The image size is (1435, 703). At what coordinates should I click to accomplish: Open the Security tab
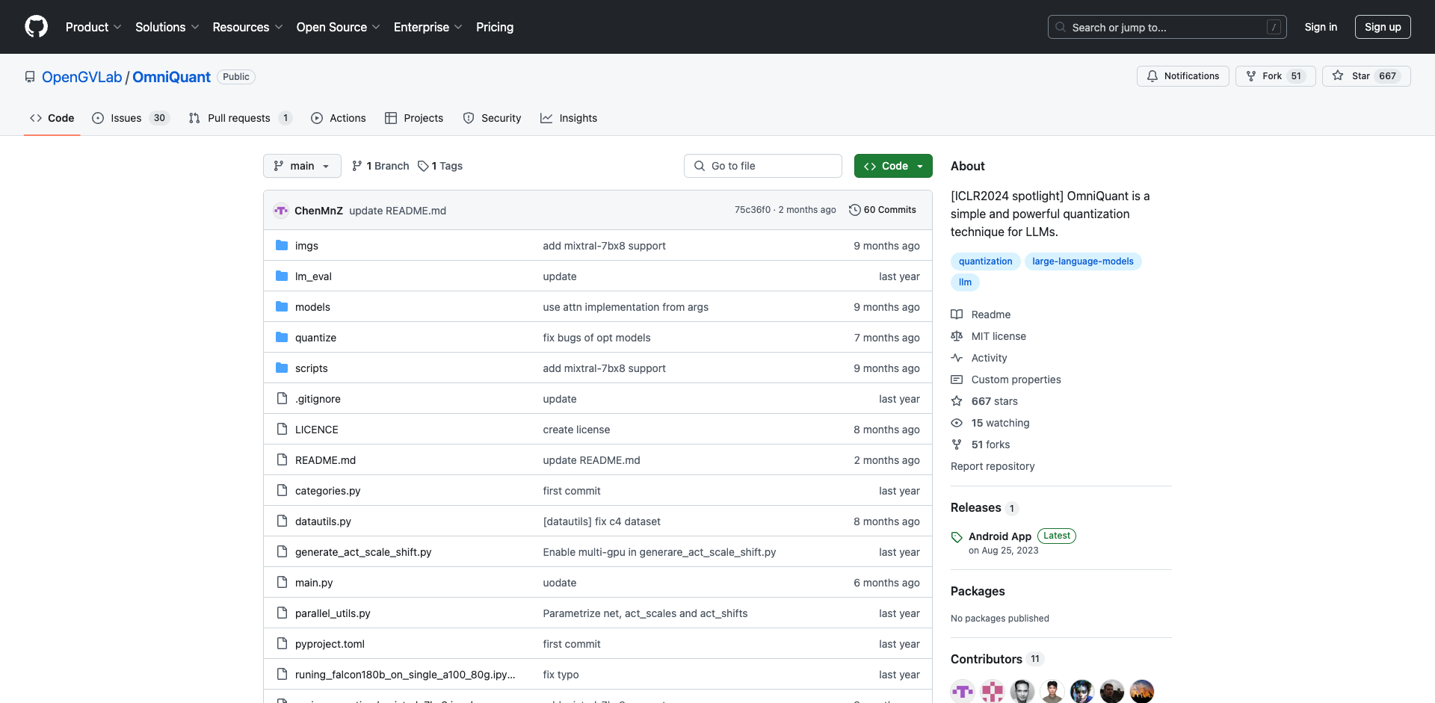point(492,118)
